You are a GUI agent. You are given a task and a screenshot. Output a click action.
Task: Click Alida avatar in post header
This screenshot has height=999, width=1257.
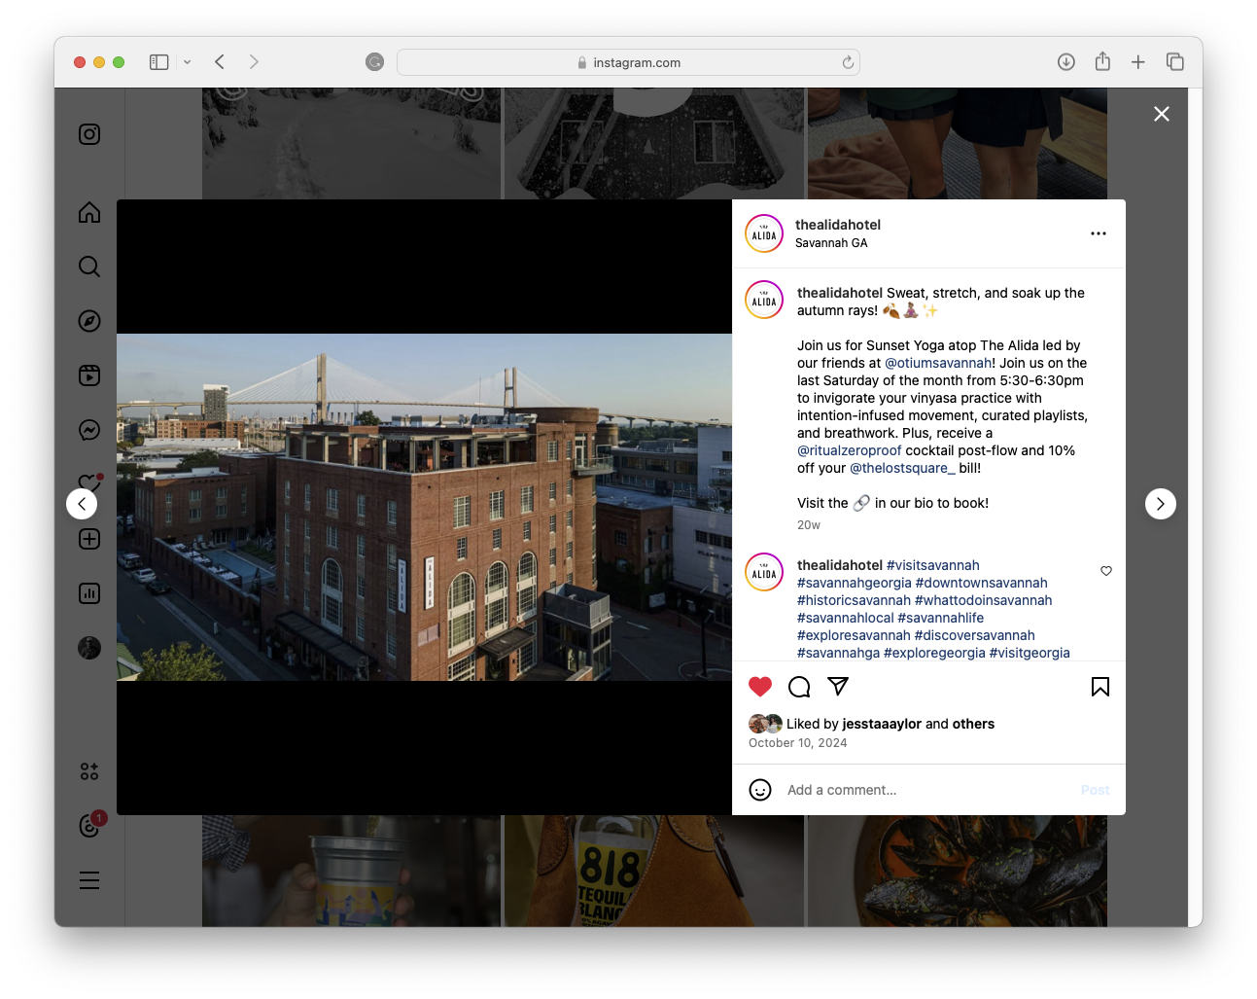point(764,233)
